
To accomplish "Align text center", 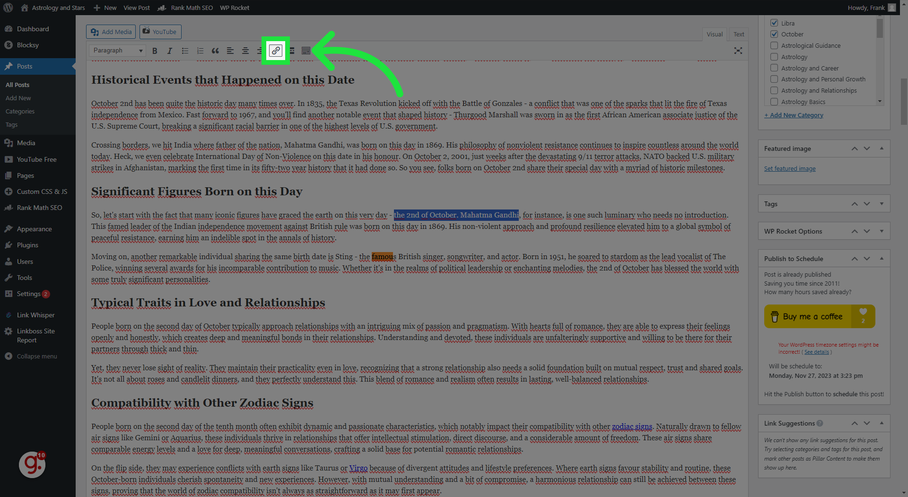I will (245, 51).
